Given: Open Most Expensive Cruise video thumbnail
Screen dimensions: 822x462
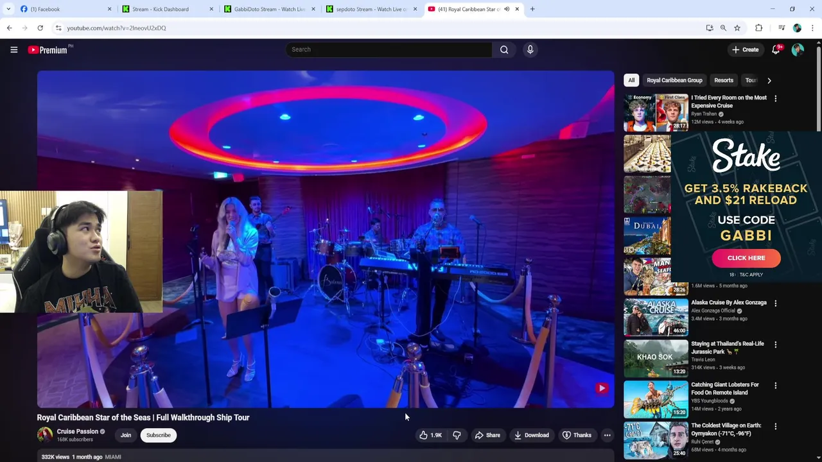Looking at the screenshot, I should click(x=656, y=112).
